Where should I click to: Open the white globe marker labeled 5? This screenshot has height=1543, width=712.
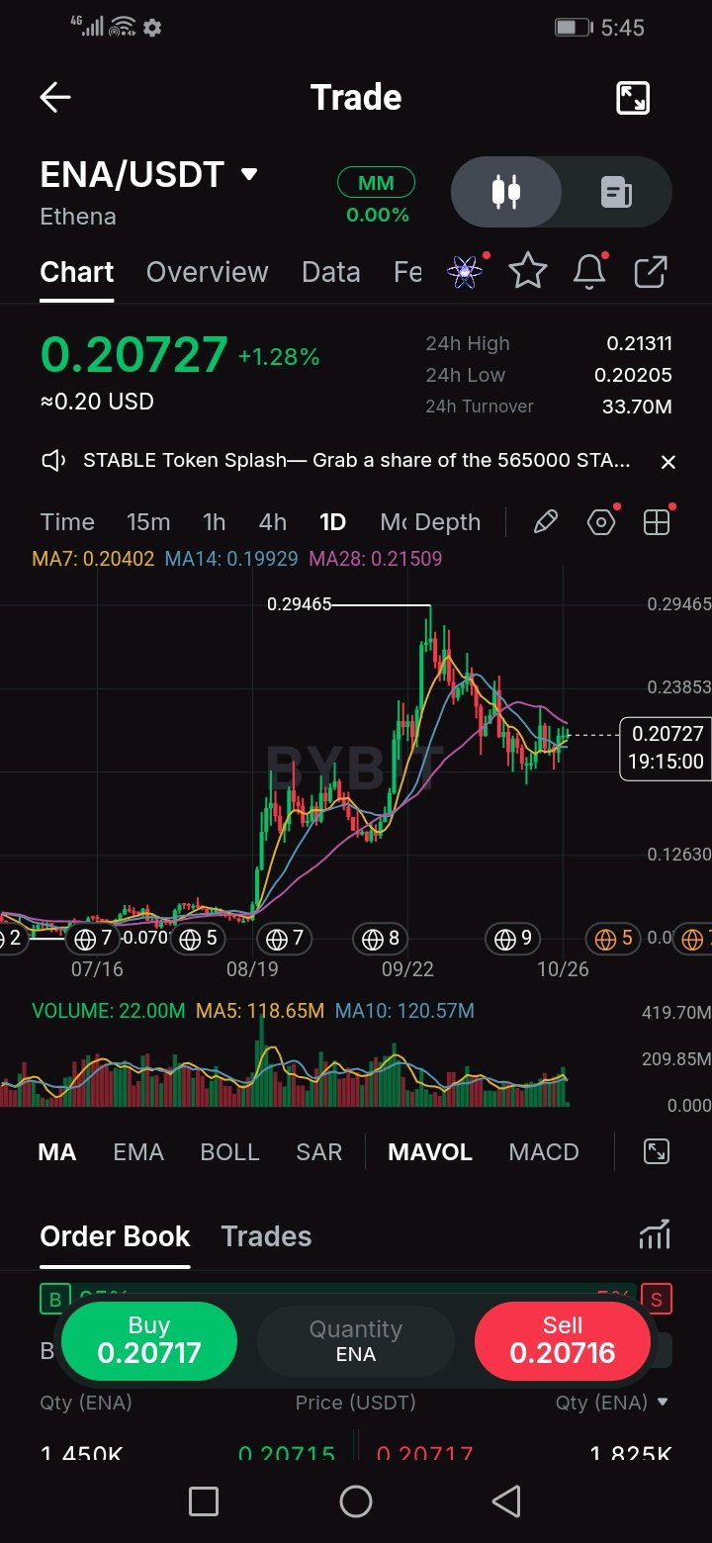point(199,938)
